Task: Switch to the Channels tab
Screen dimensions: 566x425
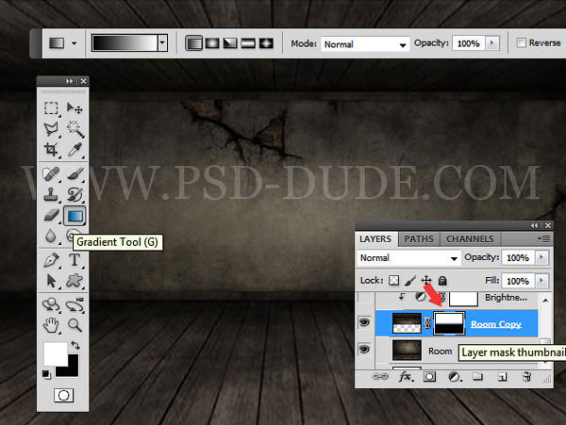Action: tap(469, 238)
